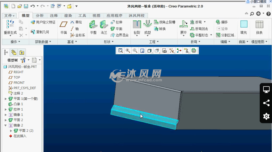The height and width of the screenshot is (152, 272).
Task: Select the 填充 fill surface tool
Action: (243, 27)
